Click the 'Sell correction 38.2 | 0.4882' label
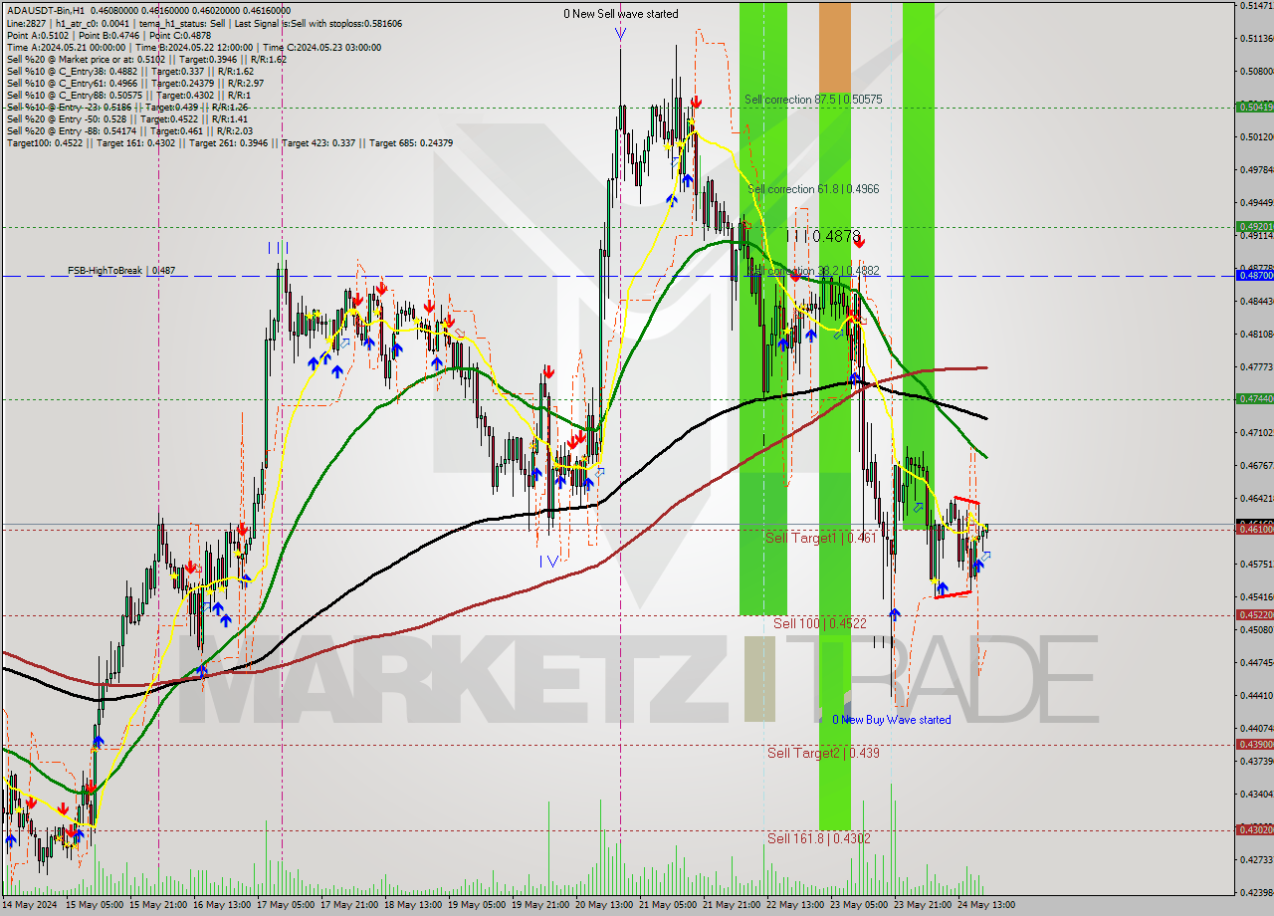The width and height of the screenshot is (1274, 916). [x=813, y=271]
